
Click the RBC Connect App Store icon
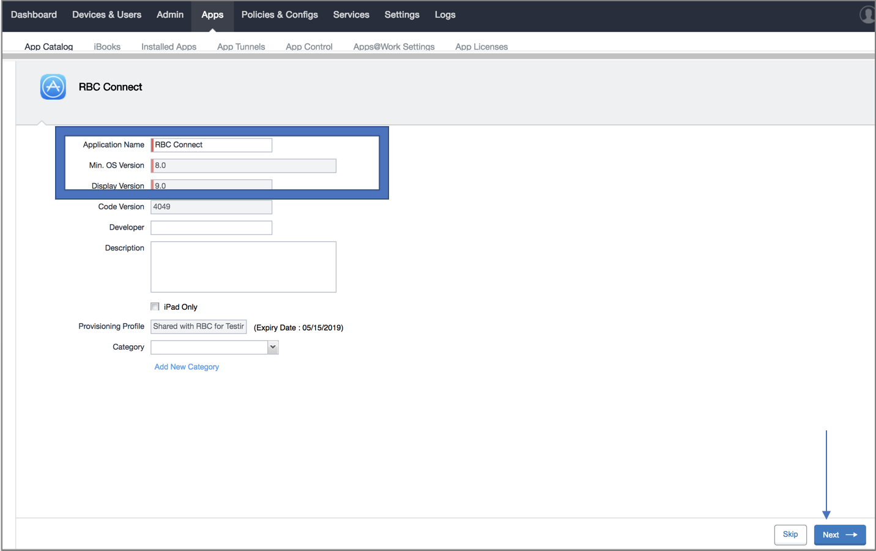(x=53, y=87)
